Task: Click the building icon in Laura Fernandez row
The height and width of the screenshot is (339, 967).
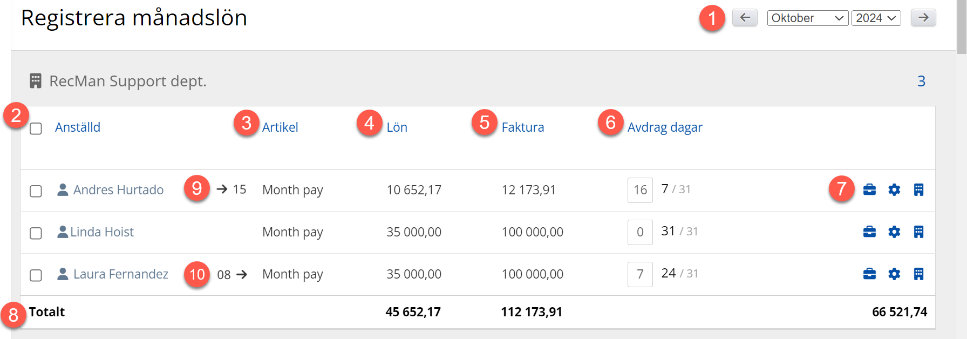Action: click(x=918, y=274)
